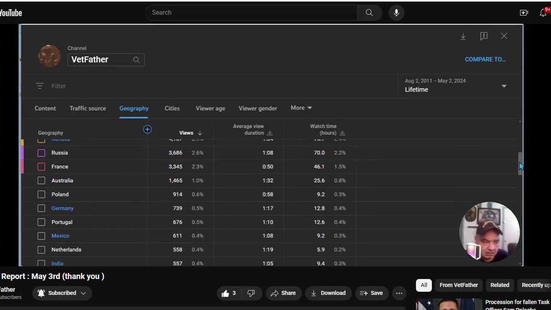551x310 pixels.
Task: Click warning triangle beside Watch time
Action: [x=342, y=133]
